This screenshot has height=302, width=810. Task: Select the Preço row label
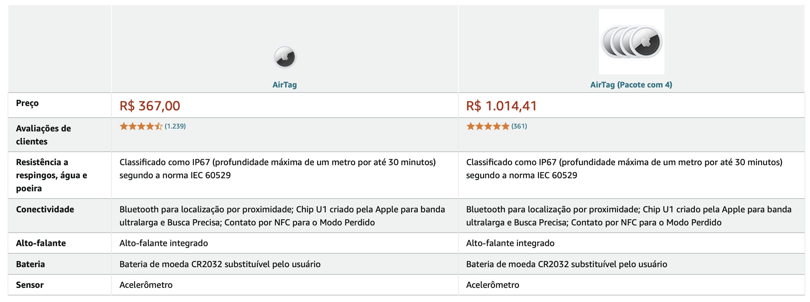(x=27, y=103)
